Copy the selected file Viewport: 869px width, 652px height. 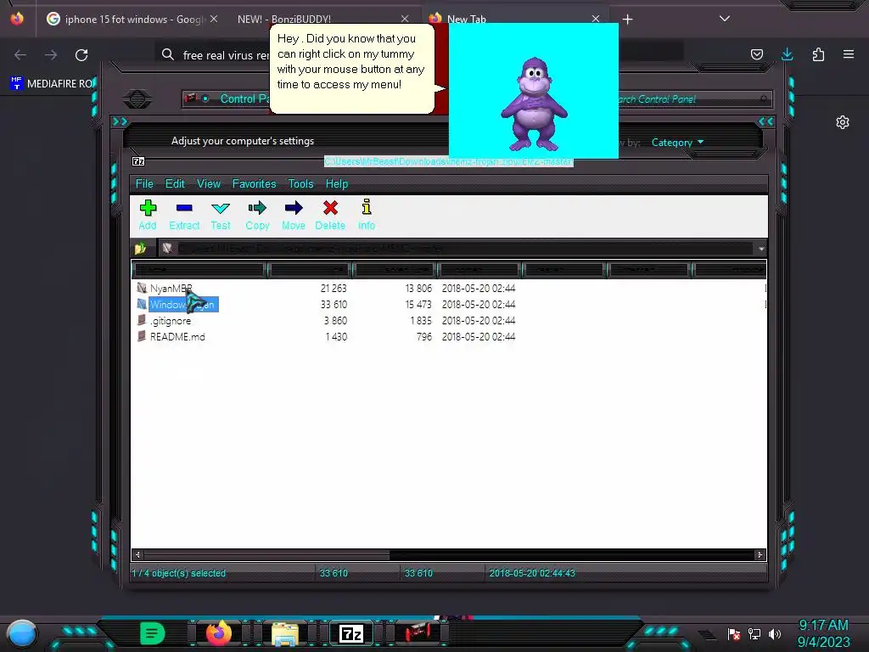click(257, 215)
